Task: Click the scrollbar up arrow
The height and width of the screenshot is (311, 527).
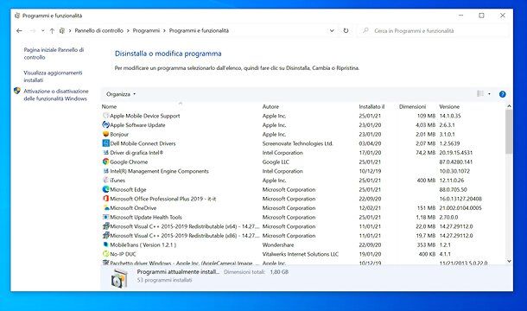Action: [x=509, y=106]
